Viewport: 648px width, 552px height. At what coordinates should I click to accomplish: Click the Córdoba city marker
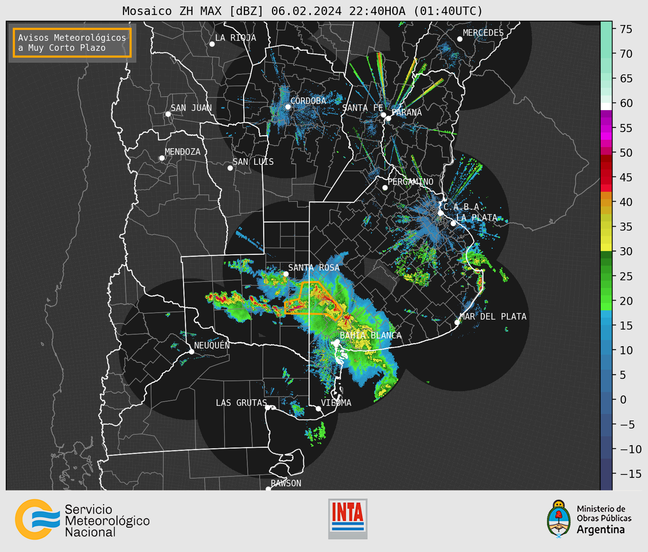pyautogui.click(x=288, y=107)
